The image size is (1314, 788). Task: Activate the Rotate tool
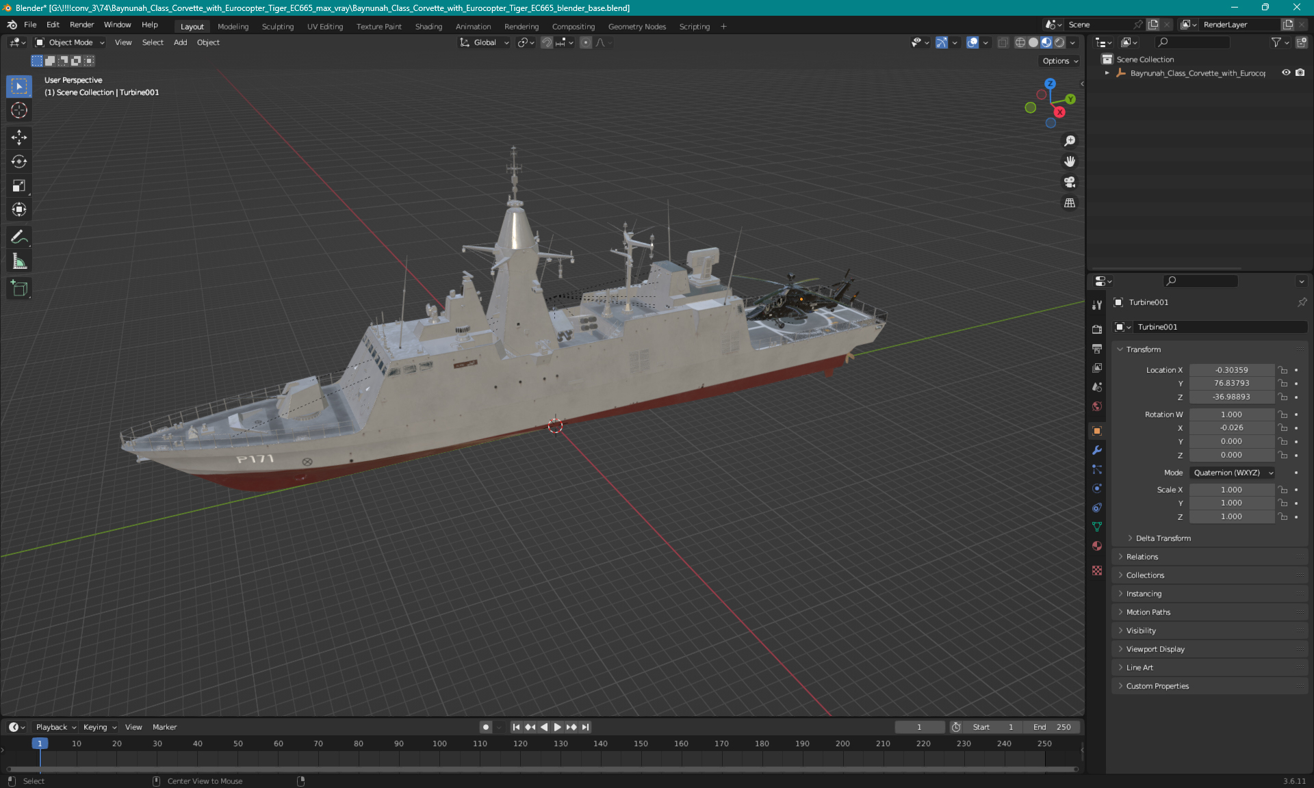pyautogui.click(x=19, y=161)
